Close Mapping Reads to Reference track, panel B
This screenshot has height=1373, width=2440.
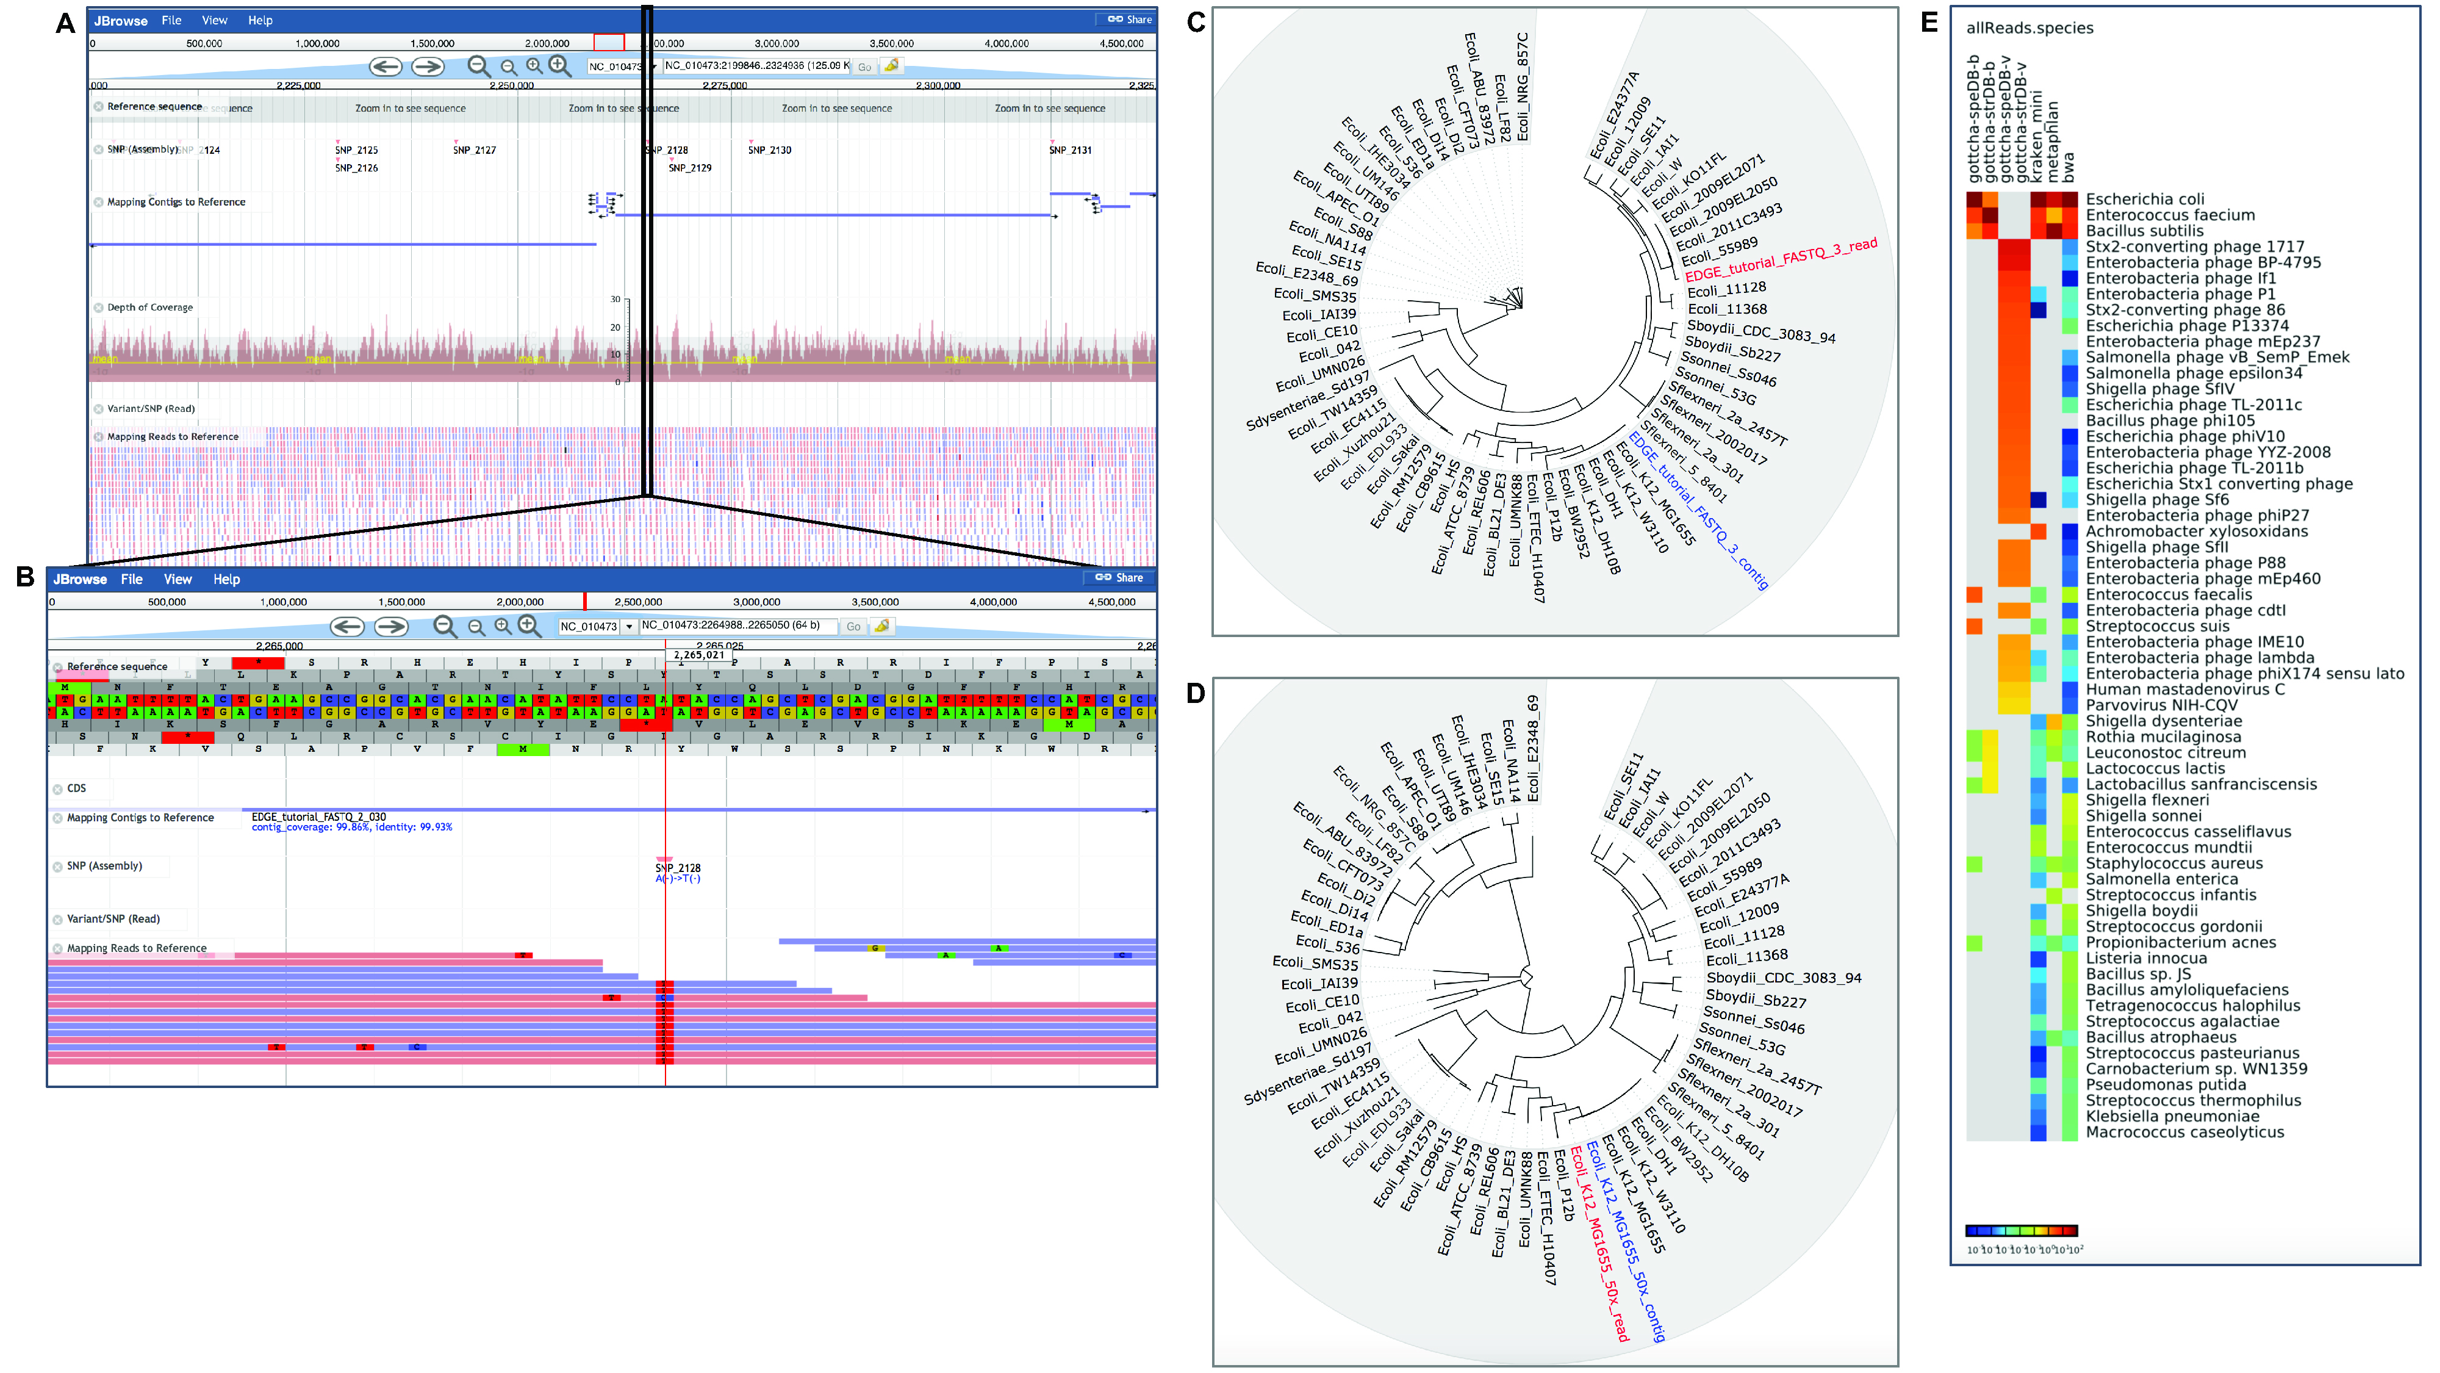[x=58, y=950]
